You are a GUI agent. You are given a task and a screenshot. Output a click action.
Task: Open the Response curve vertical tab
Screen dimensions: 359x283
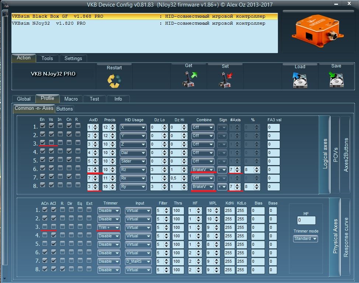tap(346, 237)
